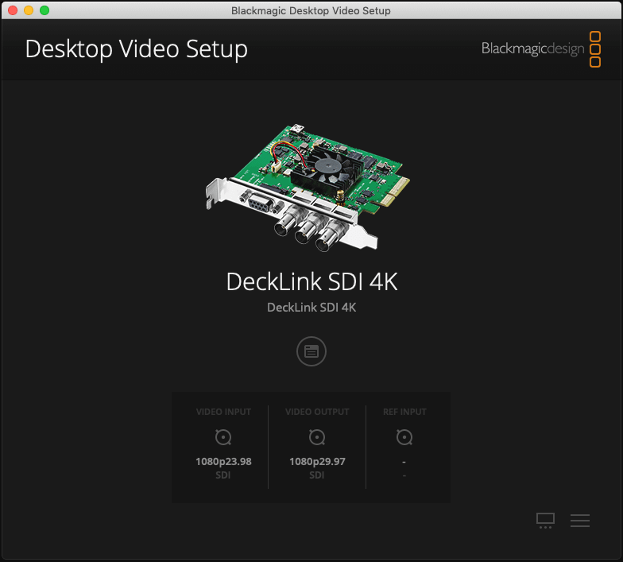The width and height of the screenshot is (623, 562).
Task: Click the REF INPUT label
Action: [x=404, y=412]
